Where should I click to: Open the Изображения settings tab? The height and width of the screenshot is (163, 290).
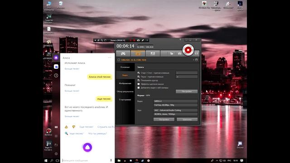coord(125,83)
